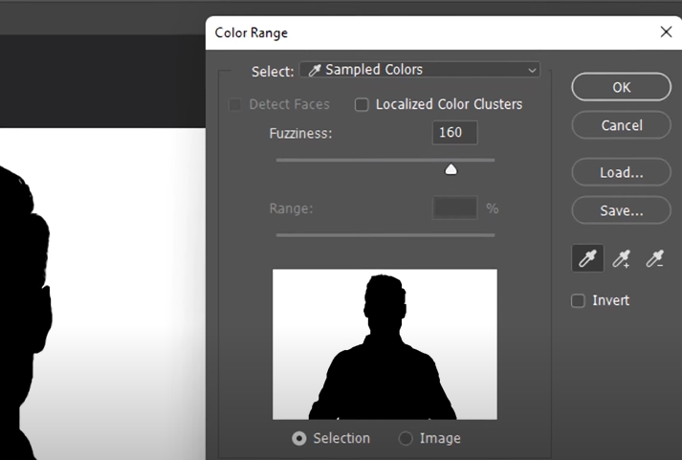Cancel the Color Range dialog
The width and height of the screenshot is (682, 460).
pyautogui.click(x=621, y=125)
